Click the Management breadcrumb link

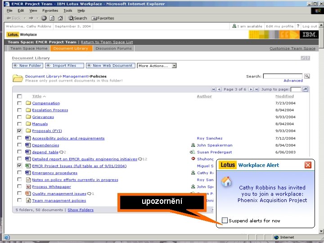click(x=75, y=76)
